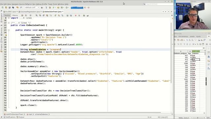
Task: Click the schemaDiabetes breadcrumb item
Action: [x=42, y=114]
